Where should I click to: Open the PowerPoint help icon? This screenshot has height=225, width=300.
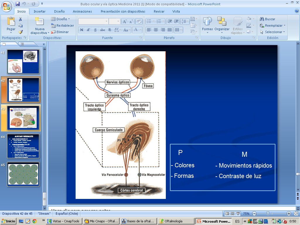pyautogui.click(x=296, y=11)
